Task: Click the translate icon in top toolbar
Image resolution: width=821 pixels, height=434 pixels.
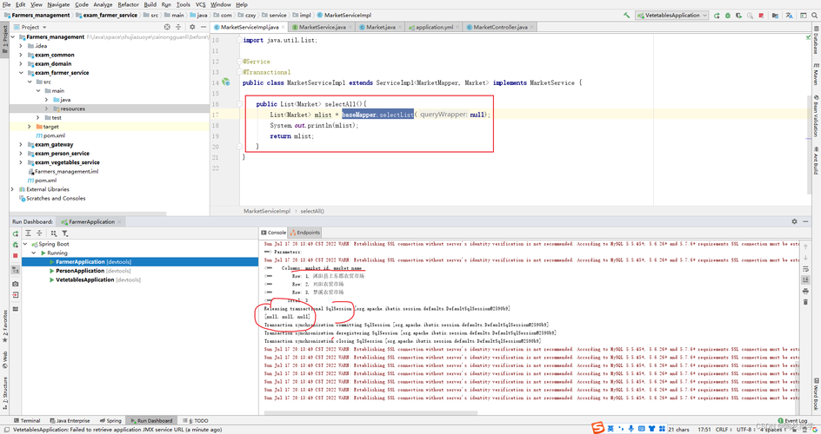Action: [x=789, y=16]
